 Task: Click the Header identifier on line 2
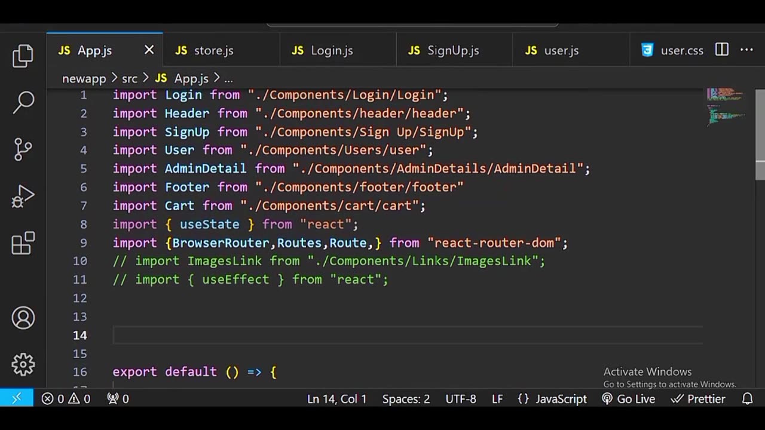click(187, 113)
